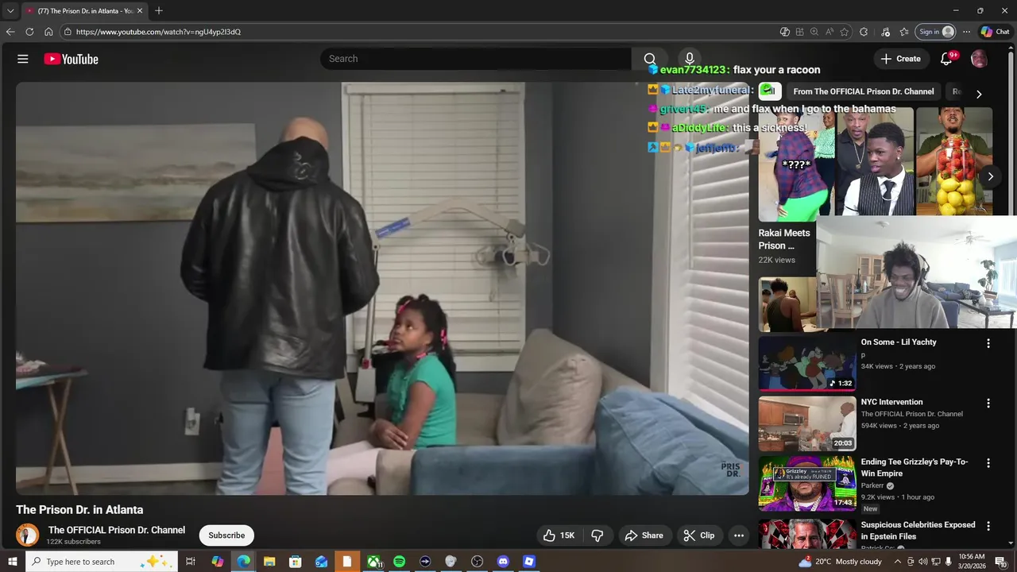Open Copilot Chat in Edge
Viewport: 1017px width, 572px height.
995,32
